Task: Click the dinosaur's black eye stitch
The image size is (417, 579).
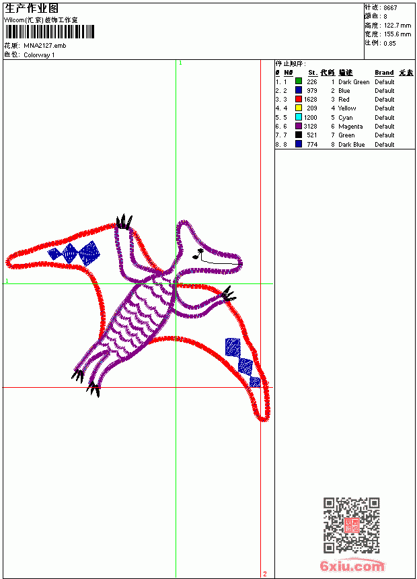Action: (x=199, y=254)
